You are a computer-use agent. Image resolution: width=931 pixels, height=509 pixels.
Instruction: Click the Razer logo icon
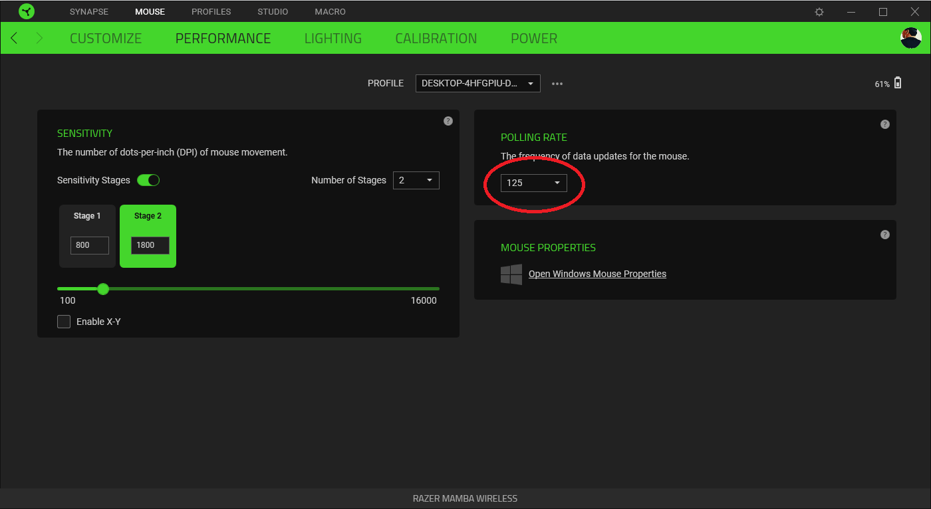point(27,11)
